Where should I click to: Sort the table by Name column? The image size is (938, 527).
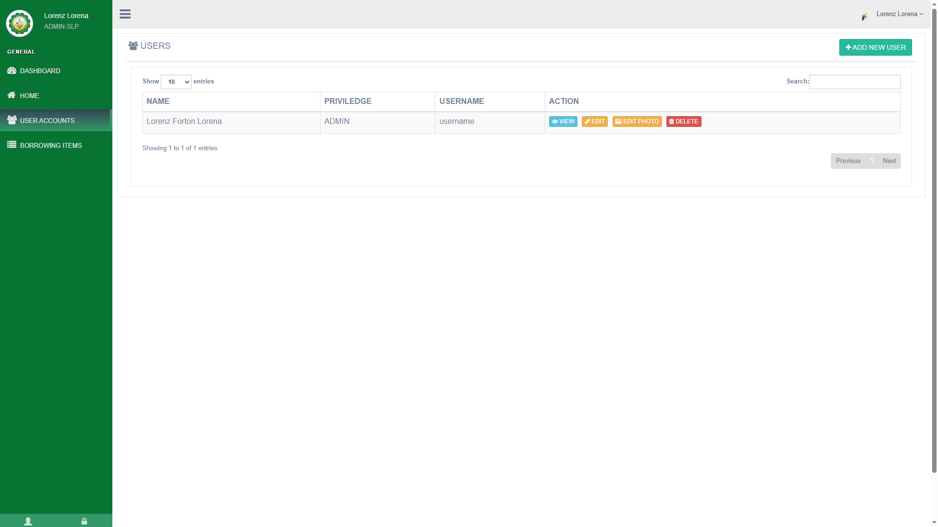pyautogui.click(x=158, y=101)
